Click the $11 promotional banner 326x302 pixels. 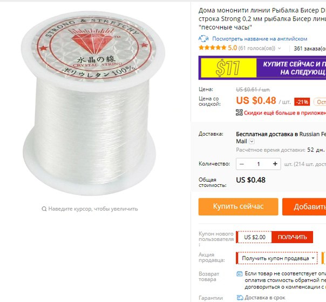262,68
